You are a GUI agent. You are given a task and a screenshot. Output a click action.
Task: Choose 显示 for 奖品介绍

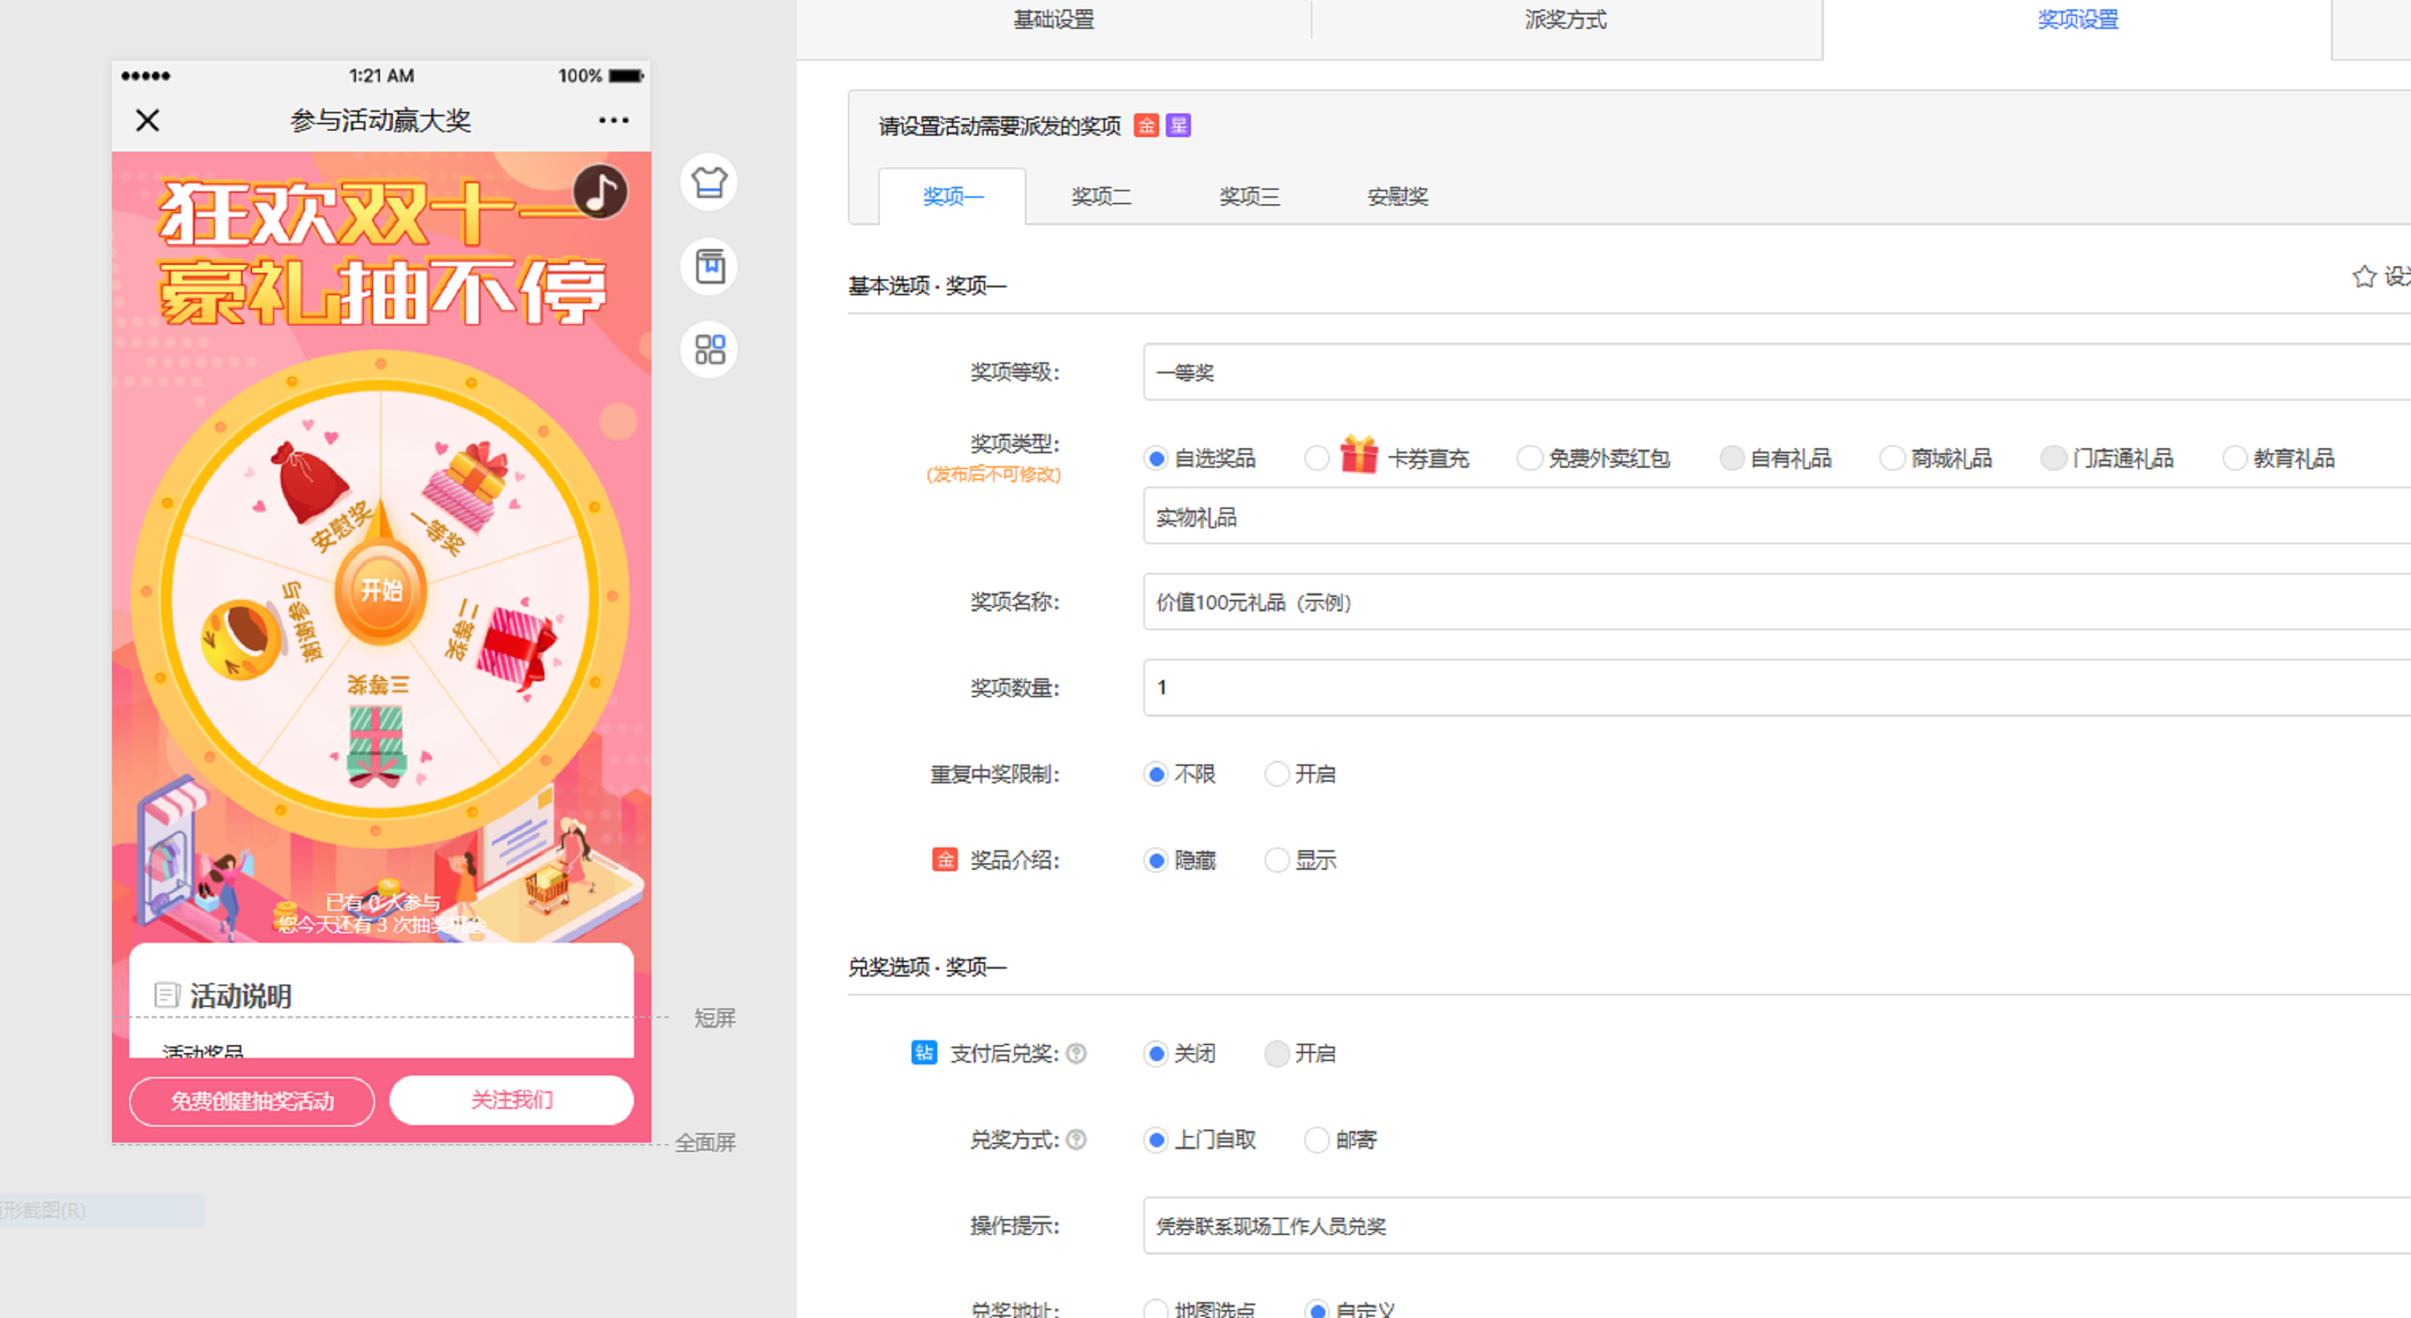click(x=1276, y=860)
